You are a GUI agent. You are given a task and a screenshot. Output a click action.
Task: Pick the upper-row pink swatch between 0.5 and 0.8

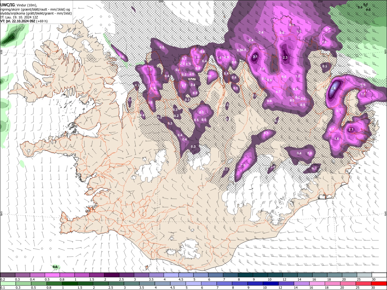pyautogui.click(x=52, y=275)
